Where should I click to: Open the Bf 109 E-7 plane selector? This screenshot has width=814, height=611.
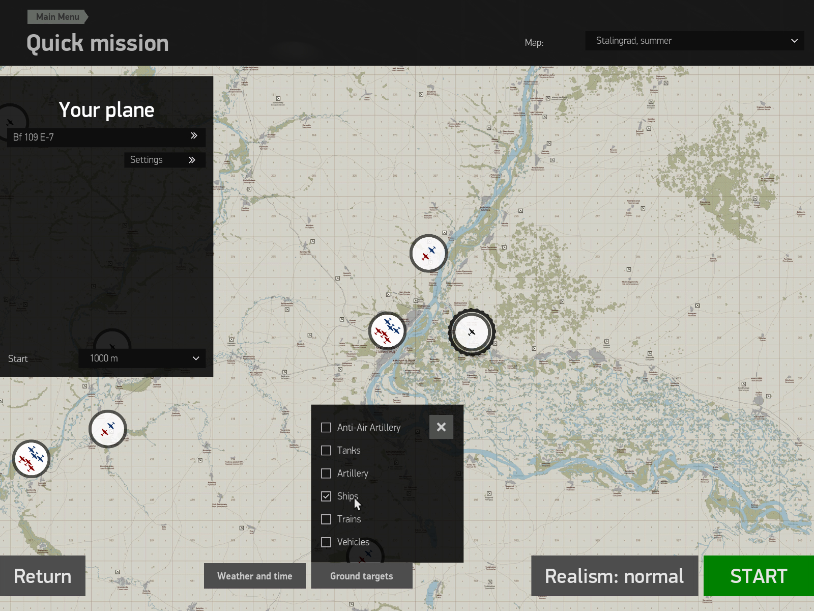[x=106, y=137]
